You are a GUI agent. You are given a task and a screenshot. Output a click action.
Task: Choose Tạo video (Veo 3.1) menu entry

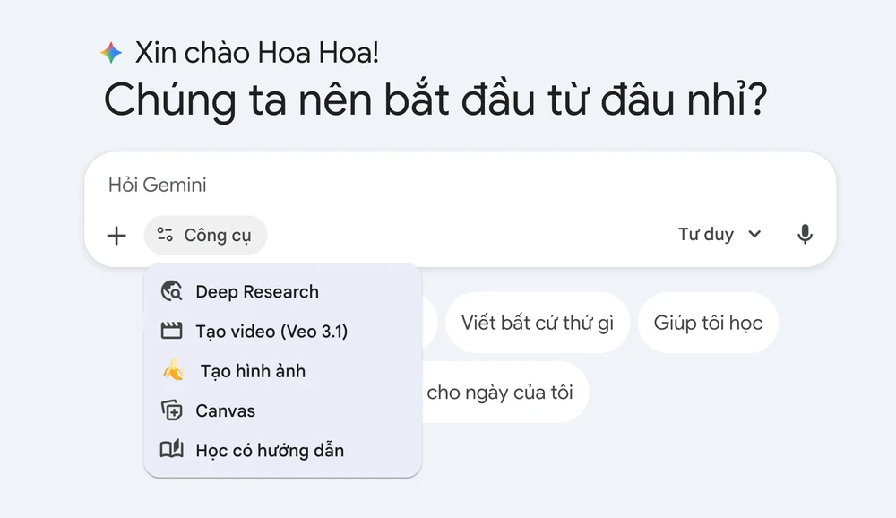[273, 331]
